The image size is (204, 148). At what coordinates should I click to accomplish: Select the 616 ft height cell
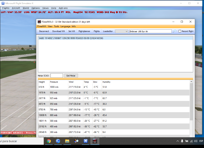click(x=41, y=87)
